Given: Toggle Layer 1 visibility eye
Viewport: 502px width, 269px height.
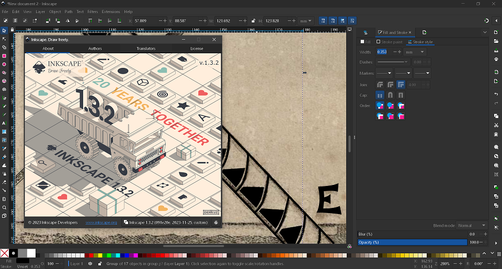Looking at the screenshot, I should pos(90,264).
